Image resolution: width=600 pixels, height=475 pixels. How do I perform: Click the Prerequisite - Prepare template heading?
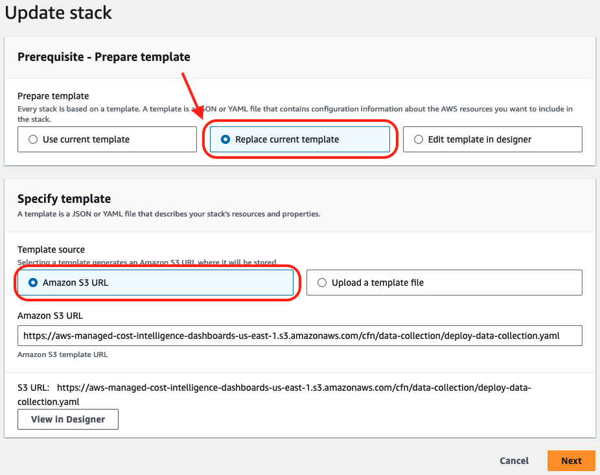tap(104, 57)
